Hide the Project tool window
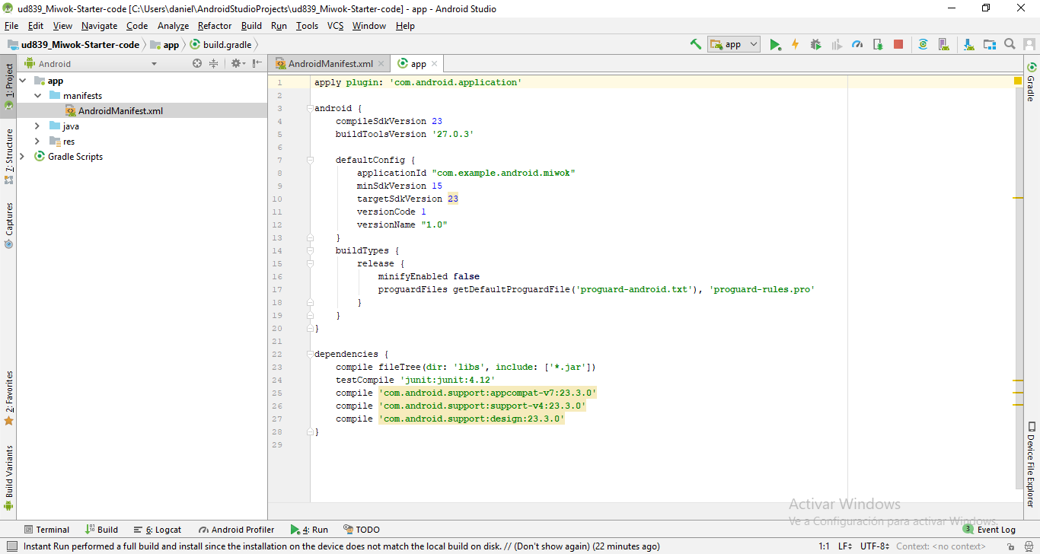The height and width of the screenshot is (554, 1040). point(257,64)
